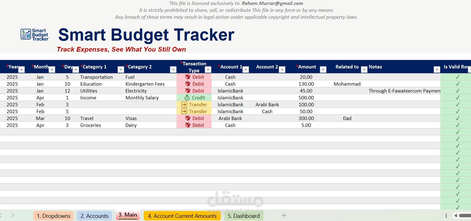Select the 20.00 amount cell
471x221 pixels.
pyautogui.click(x=306, y=77)
